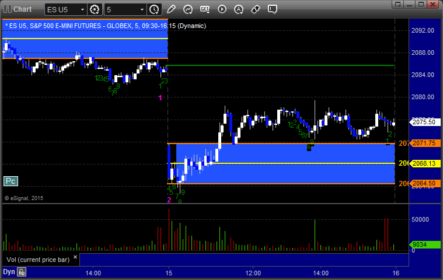Open the chart comment note icon

273,9
